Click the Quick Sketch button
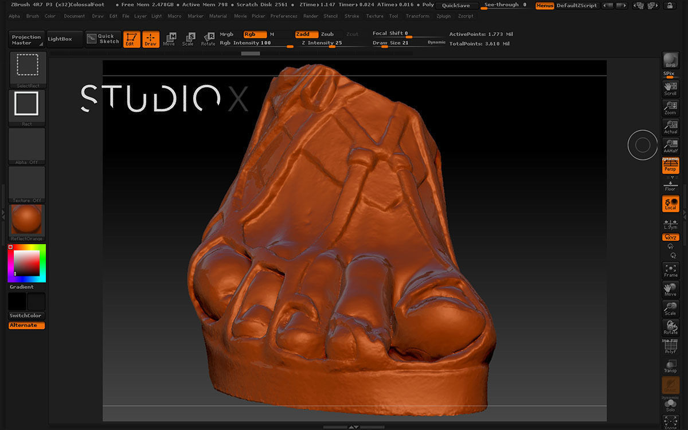This screenshot has height=430, width=688. (x=103, y=39)
